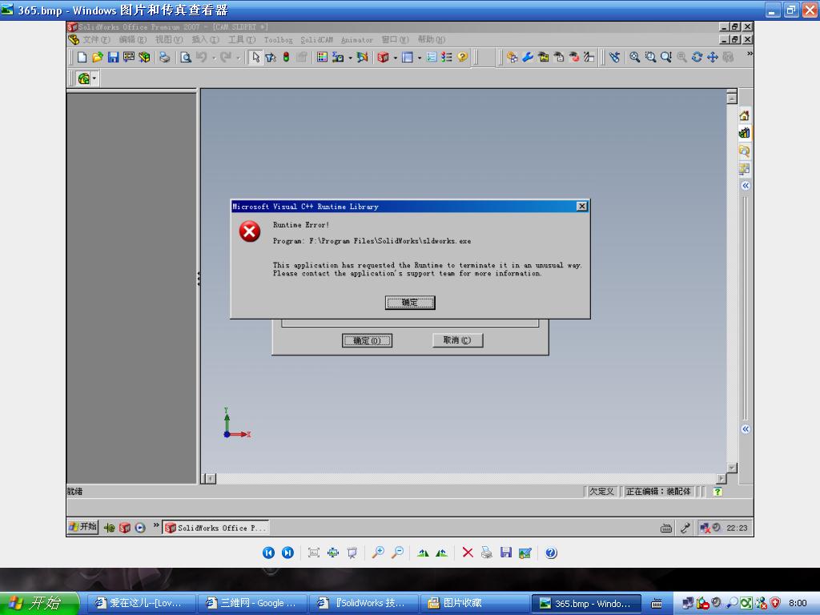The width and height of the screenshot is (820, 615).
Task: Collapse task pane with lower chevron
Action: click(x=746, y=429)
